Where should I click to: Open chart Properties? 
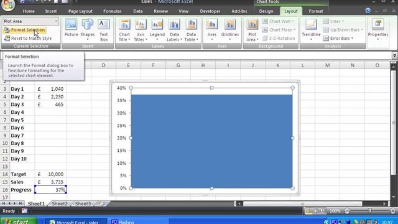[x=377, y=29]
